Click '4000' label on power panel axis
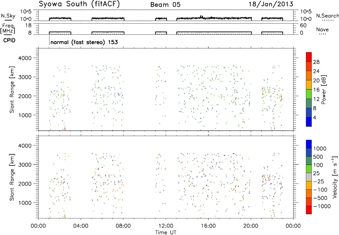 (x=25, y=58)
